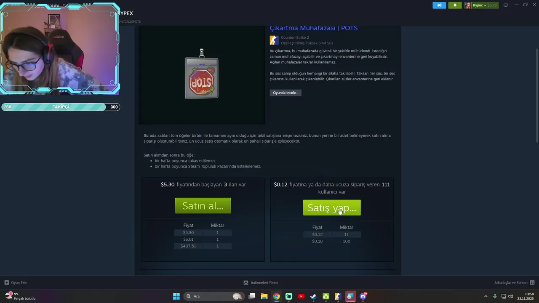Click quantity 100 in buy orders table
The image size is (539, 303).
(347, 242)
